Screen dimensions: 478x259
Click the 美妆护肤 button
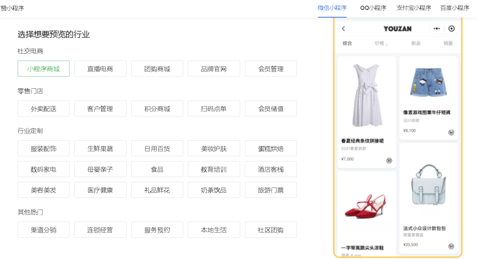pos(214,149)
